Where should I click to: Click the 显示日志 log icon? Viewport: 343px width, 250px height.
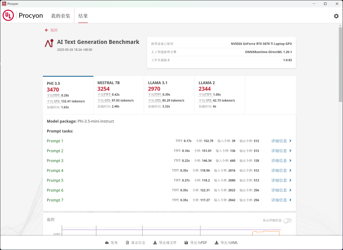(x=128, y=243)
